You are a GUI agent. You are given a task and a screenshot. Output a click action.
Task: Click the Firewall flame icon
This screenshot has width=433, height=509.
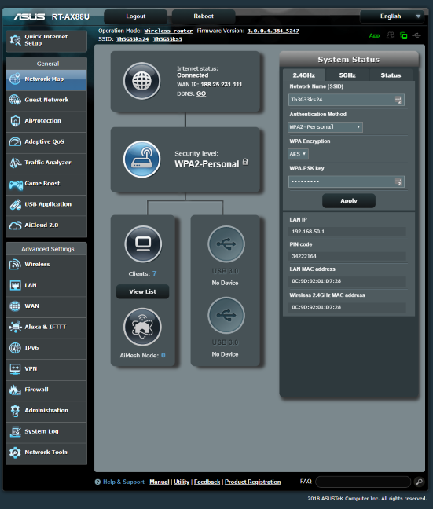click(15, 390)
